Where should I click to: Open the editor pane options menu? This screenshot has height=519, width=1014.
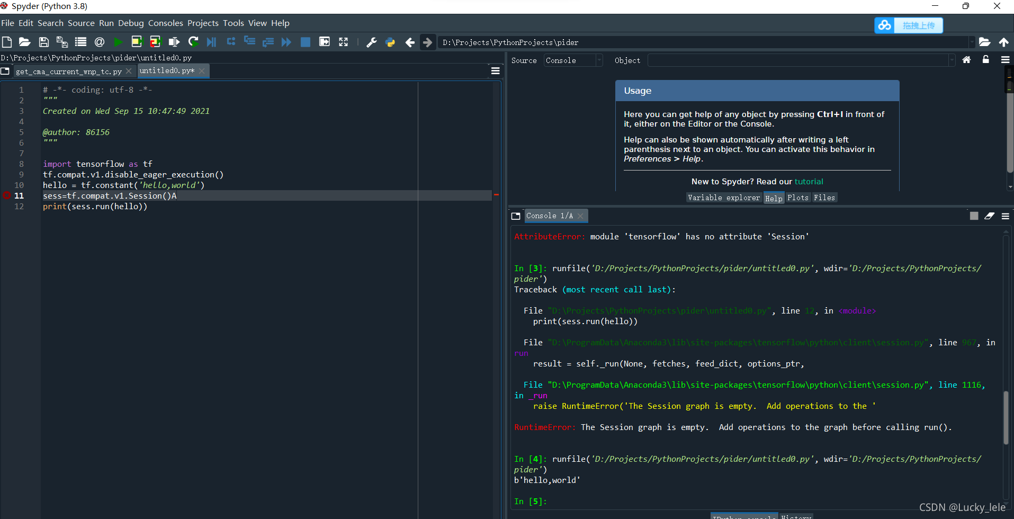click(x=495, y=70)
